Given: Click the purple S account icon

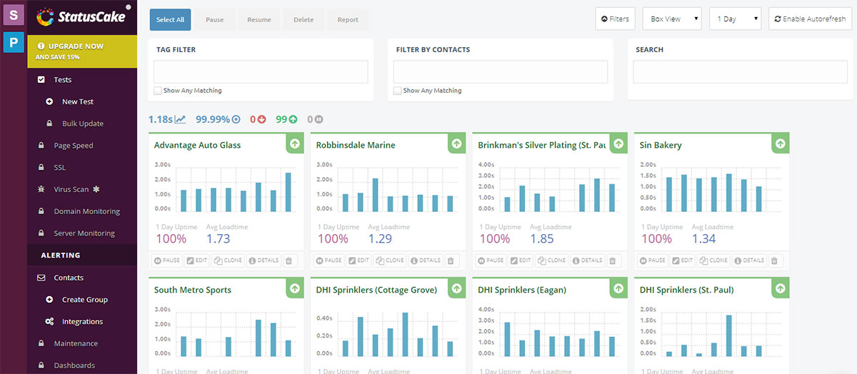Looking at the screenshot, I should click(x=13, y=14).
